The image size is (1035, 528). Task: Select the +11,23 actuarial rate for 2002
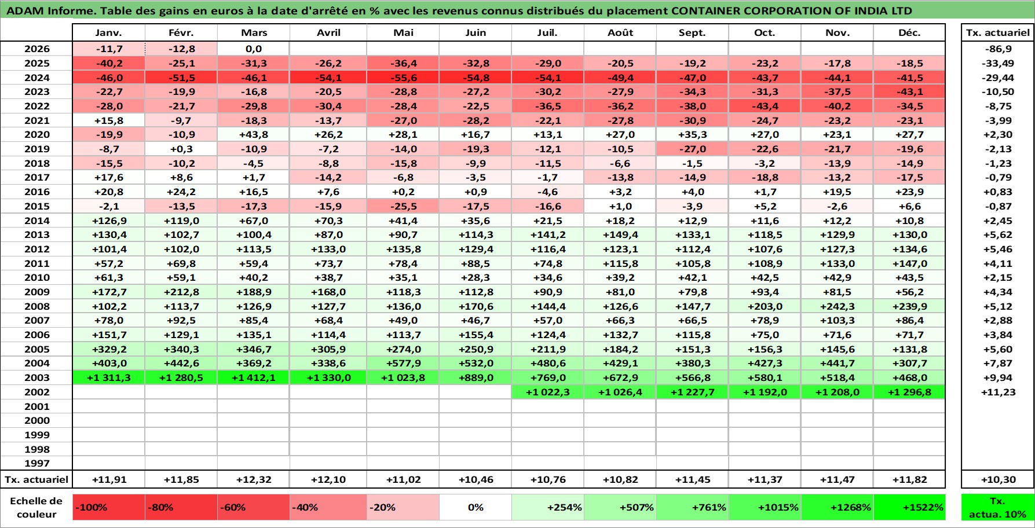click(997, 392)
